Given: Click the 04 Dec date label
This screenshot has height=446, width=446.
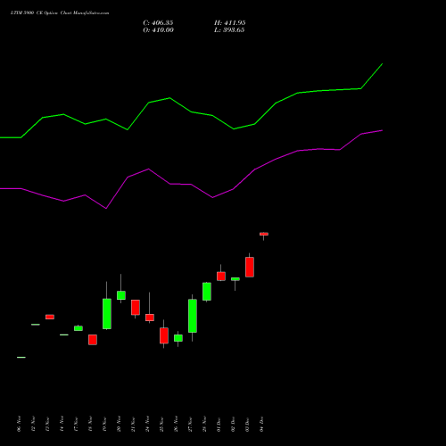Looking at the screenshot, I should pos(261,424).
